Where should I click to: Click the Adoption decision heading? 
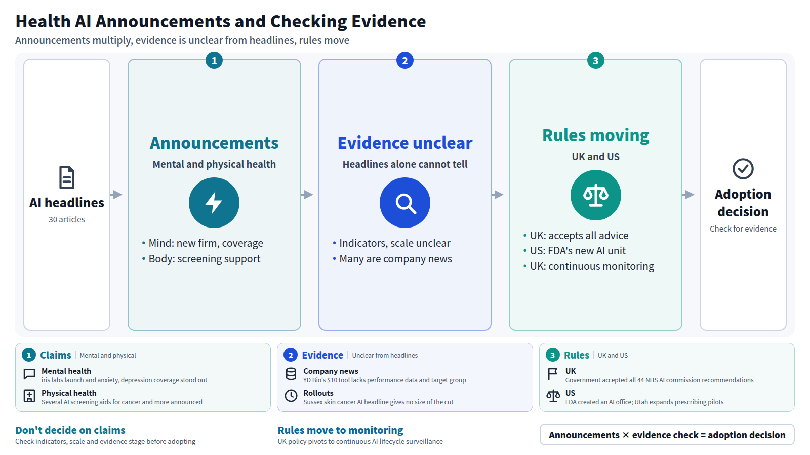[x=743, y=203]
